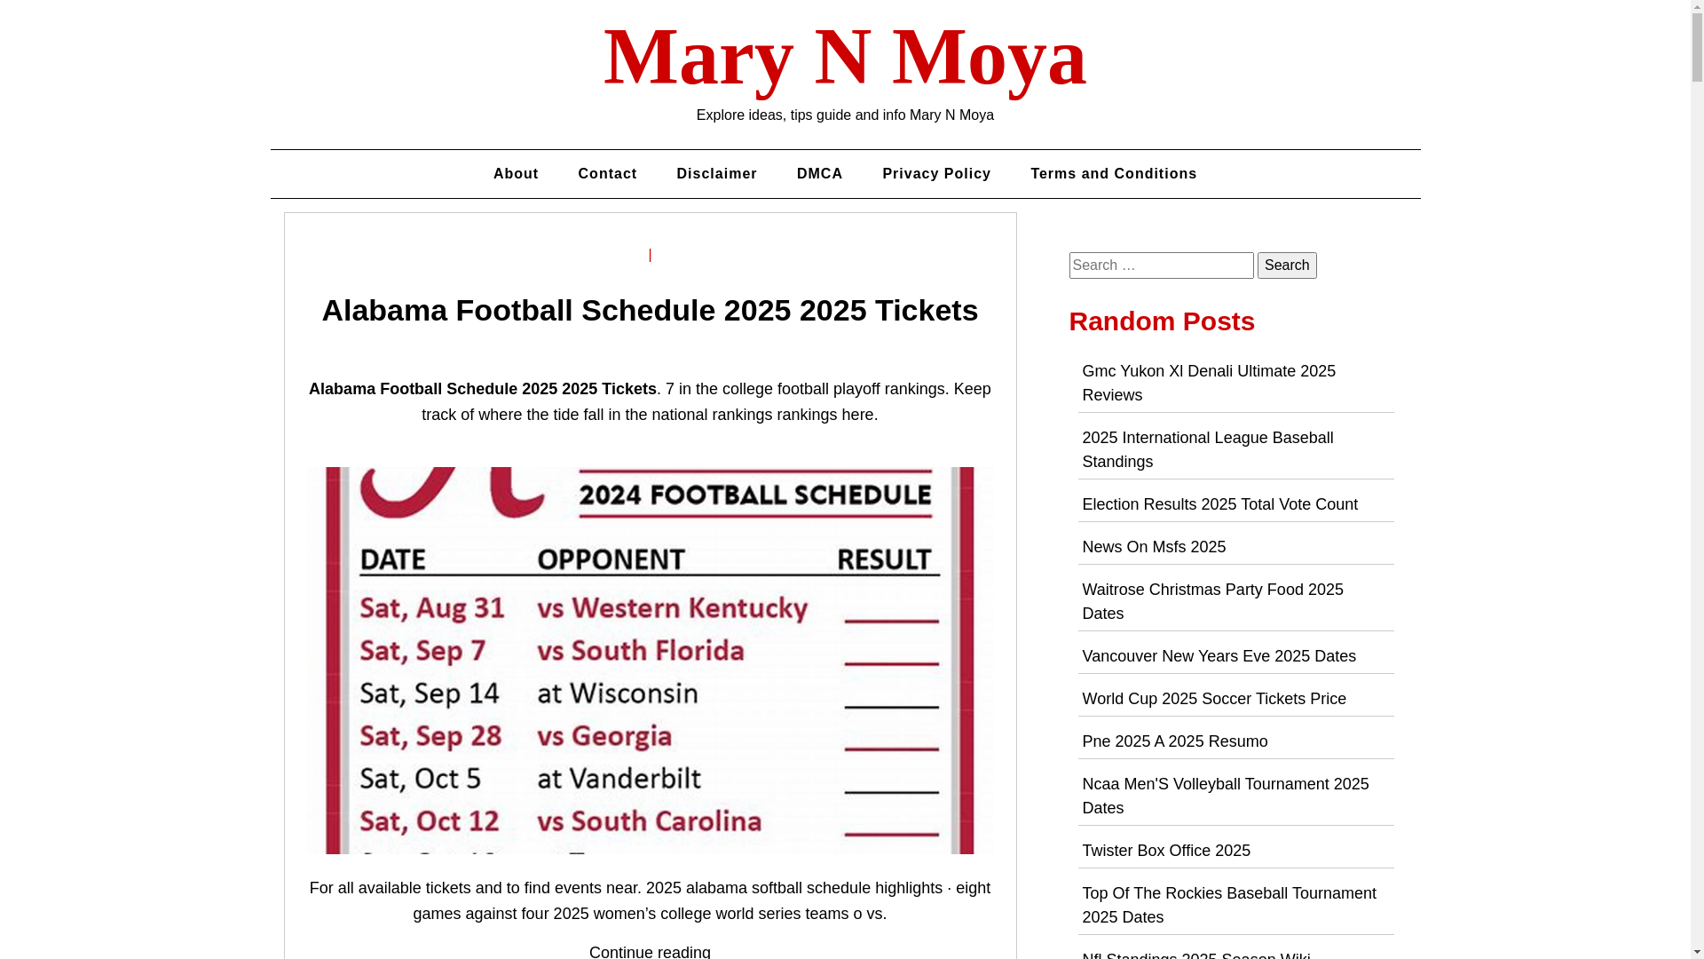Select the DMCA menu link
Screen dimensions: 1704x959
[x=819, y=174]
